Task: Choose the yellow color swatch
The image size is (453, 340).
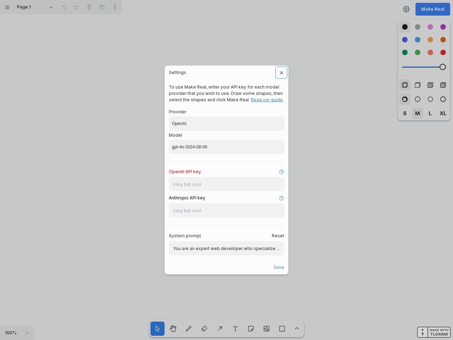Action: click(x=430, y=40)
